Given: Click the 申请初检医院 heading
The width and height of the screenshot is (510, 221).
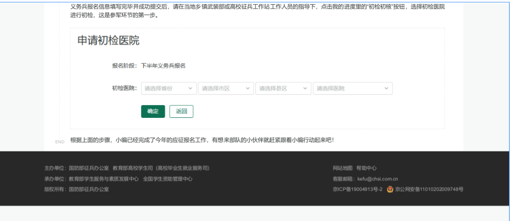Looking at the screenshot, I should pyautogui.click(x=109, y=41).
